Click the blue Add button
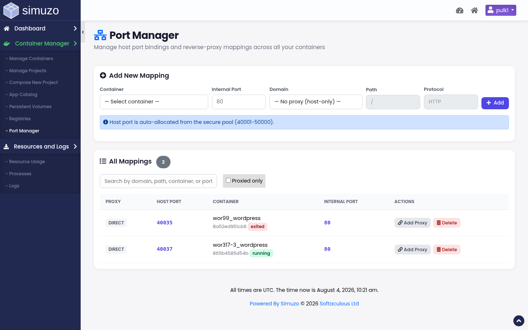Image resolution: width=528 pixels, height=330 pixels. (495, 103)
